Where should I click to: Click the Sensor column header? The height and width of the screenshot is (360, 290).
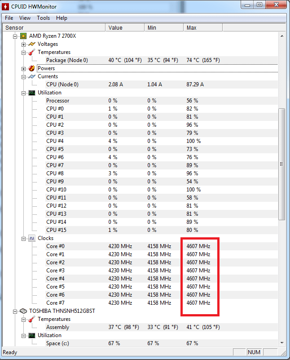pos(54,27)
